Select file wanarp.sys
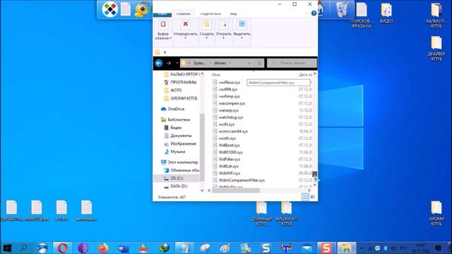The image size is (452, 254). click(229, 111)
